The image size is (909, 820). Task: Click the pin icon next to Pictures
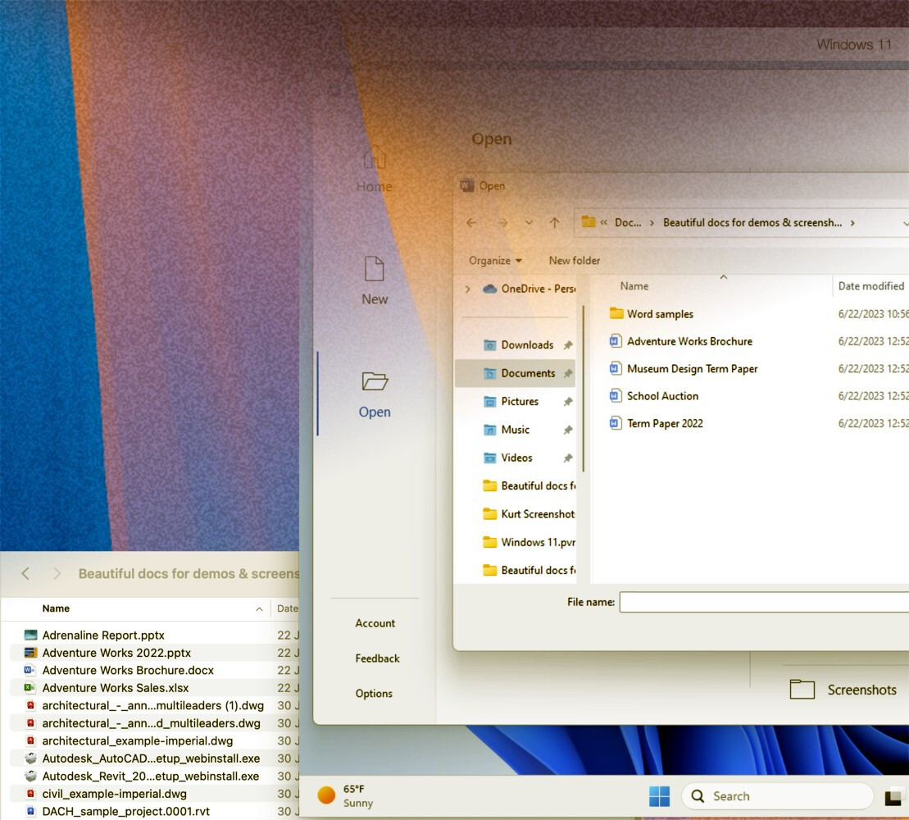pyautogui.click(x=568, y=401)
